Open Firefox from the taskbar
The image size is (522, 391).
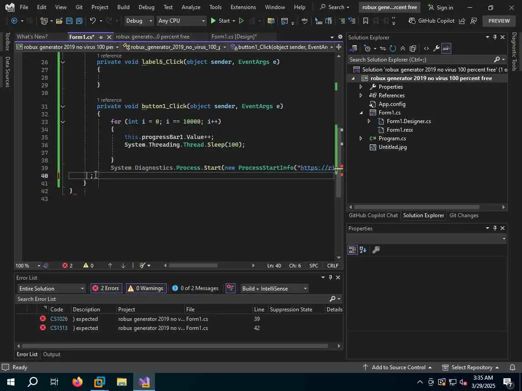click(77, 381)
